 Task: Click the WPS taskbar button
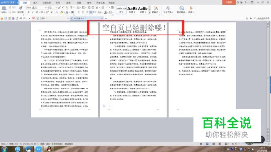click(38, 149)
